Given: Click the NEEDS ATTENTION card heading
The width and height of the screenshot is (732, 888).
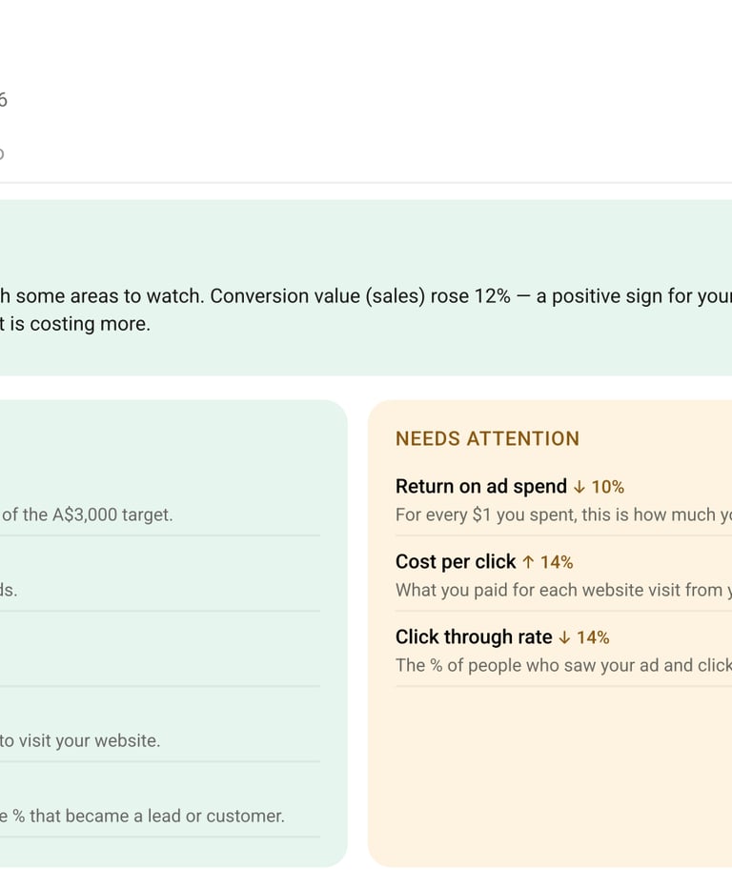Looking at the screenshot, I should point(487,438).
